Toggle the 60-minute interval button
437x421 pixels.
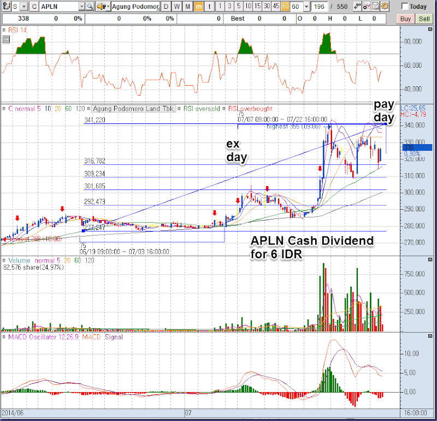click(x=285, y=7)
